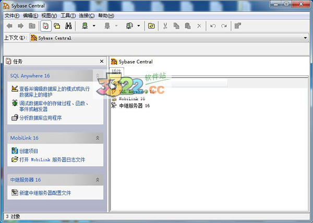This screenshot has height=223, width=313.
Task: Click the Back arrow toolbar icon
Action: tap(9, 26)
